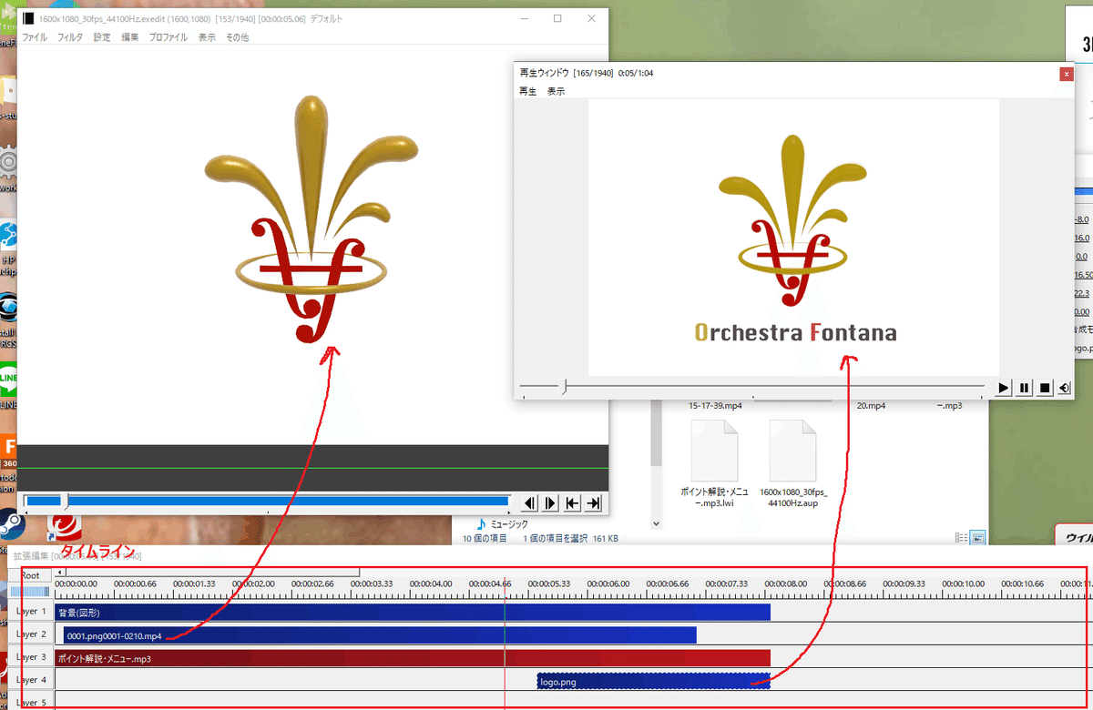Click timeline left scroll arrow

(59, 573)
